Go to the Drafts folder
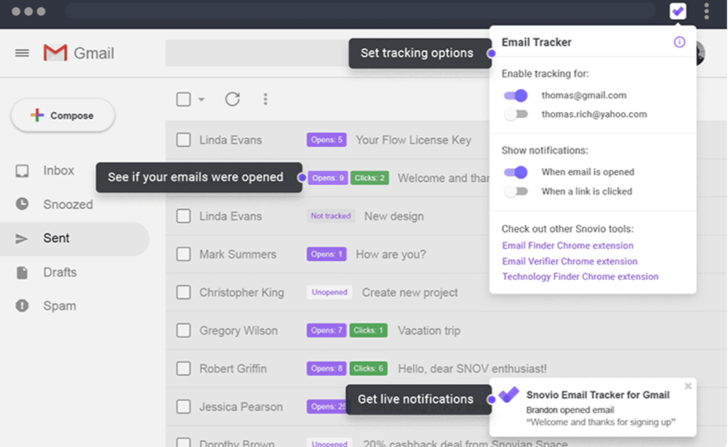Image resolution: width=728 pixels, height=447 pixels. (x=60, y=273)
